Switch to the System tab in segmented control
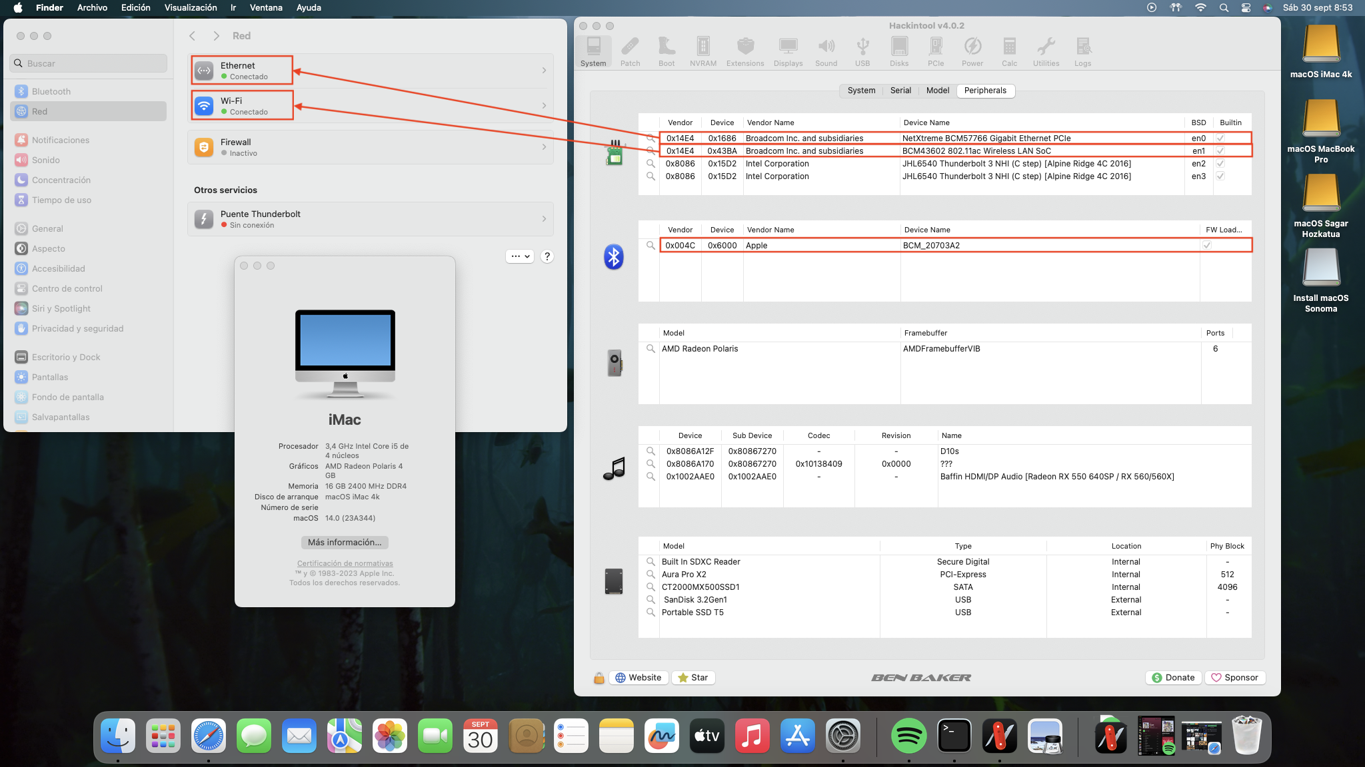The width and height of the screenshot is (1365, 767). click(861, 91)
